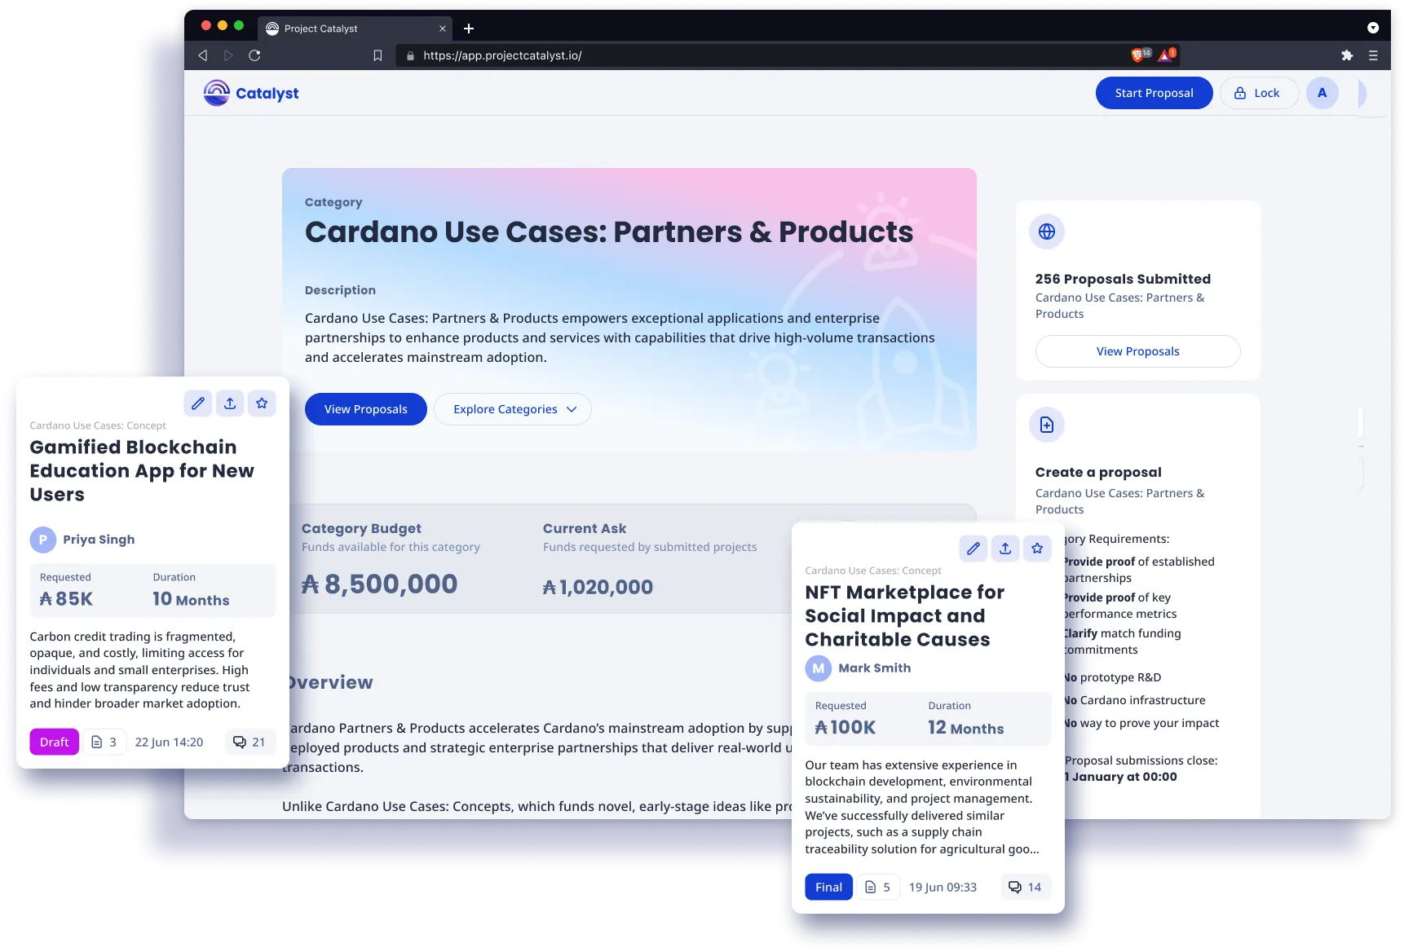Click the No prototype R&D requirement
This screenshot has width=1404, height=952.
click(x=1112, y=677)
